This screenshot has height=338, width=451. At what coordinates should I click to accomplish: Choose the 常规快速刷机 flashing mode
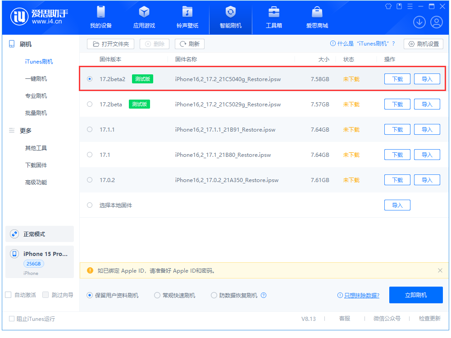pos(157,295)
